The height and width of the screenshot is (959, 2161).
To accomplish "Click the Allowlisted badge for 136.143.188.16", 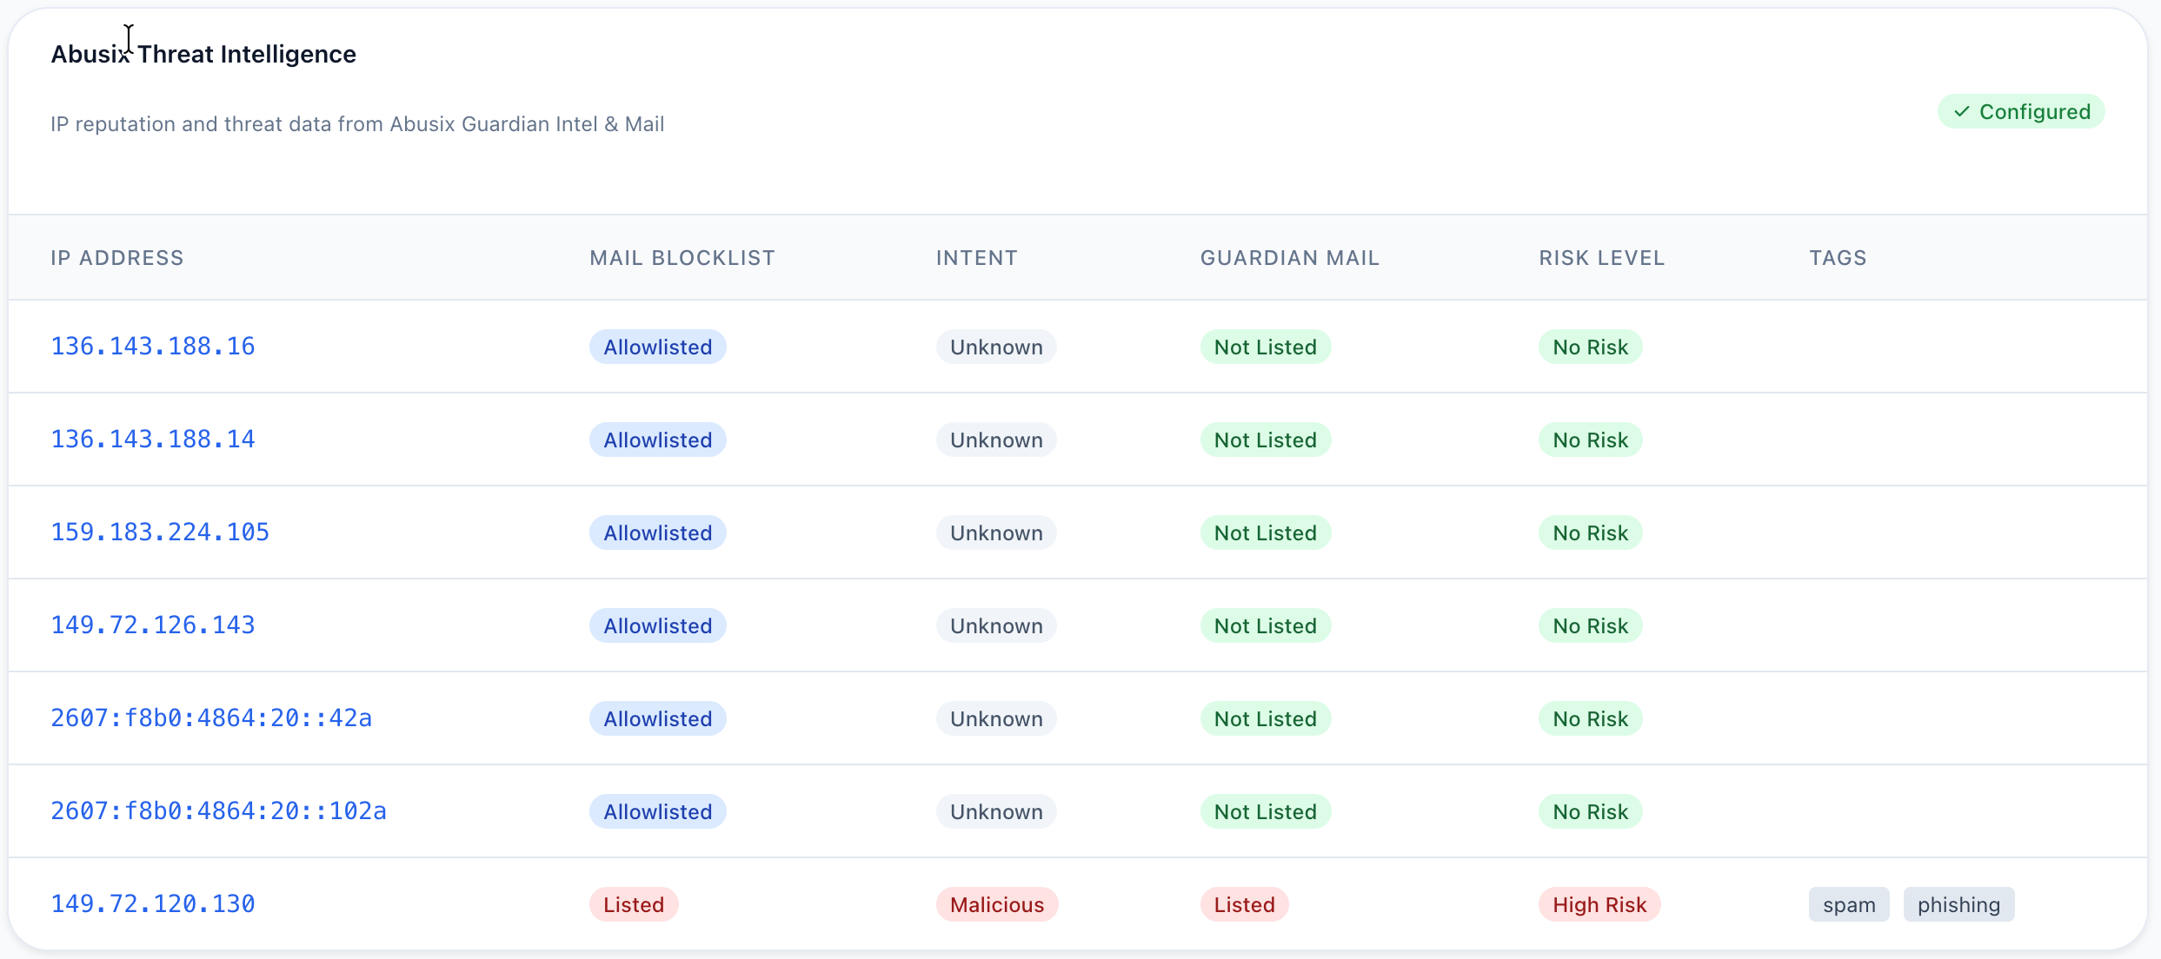I will click(657, 346).
